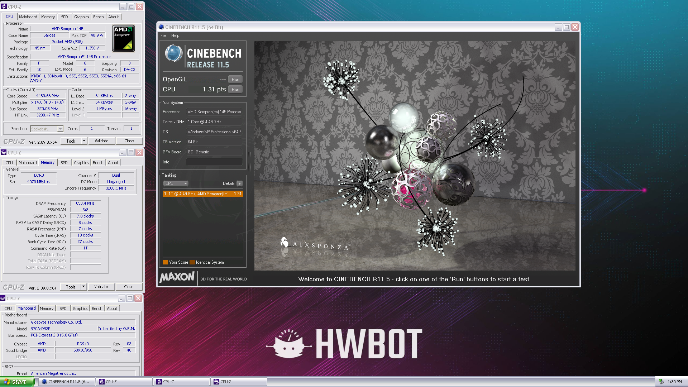Image resolution: width=688 pixels, height=387 pixels.
Task: Click the Details arrow button in Ranking
Action: (240, 183)
